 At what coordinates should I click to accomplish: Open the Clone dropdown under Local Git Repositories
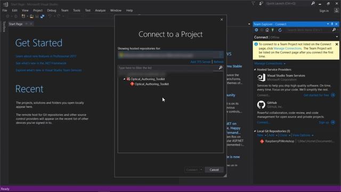point(285,135)
